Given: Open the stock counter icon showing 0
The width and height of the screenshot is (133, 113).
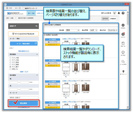Looking at the screenshot, I should click(114, 13).
